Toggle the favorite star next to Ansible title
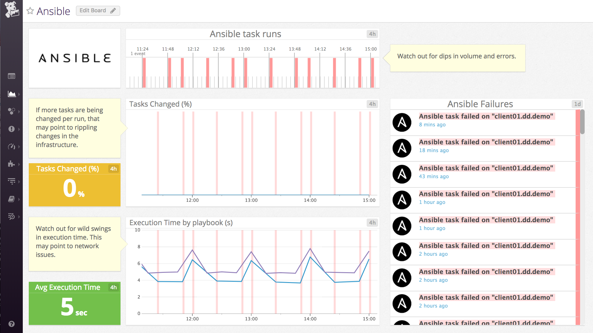This screenshot has height=333, width=593. pos(30,11)
